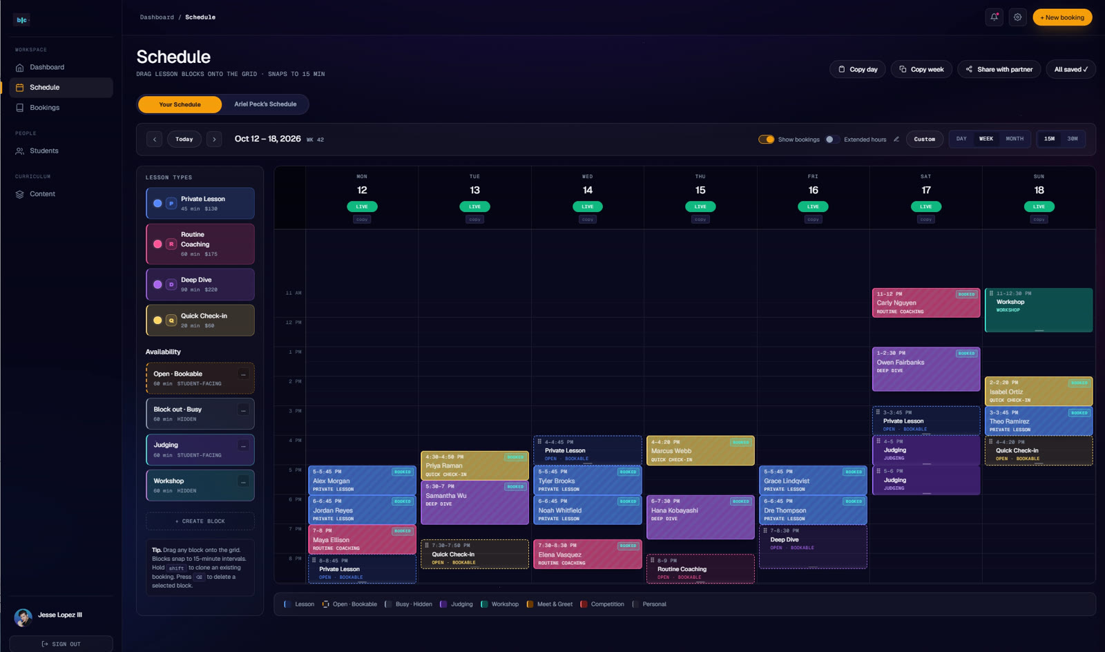Click the Students sidebar icon
1105x652 pixels.
(x=20, y=151)
